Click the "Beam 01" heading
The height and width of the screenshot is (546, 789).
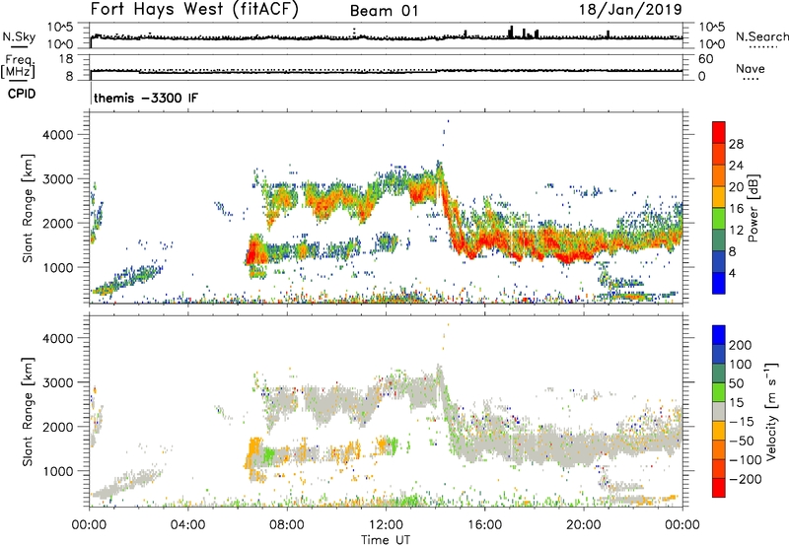pyautogui.click(x=384, y=11)
